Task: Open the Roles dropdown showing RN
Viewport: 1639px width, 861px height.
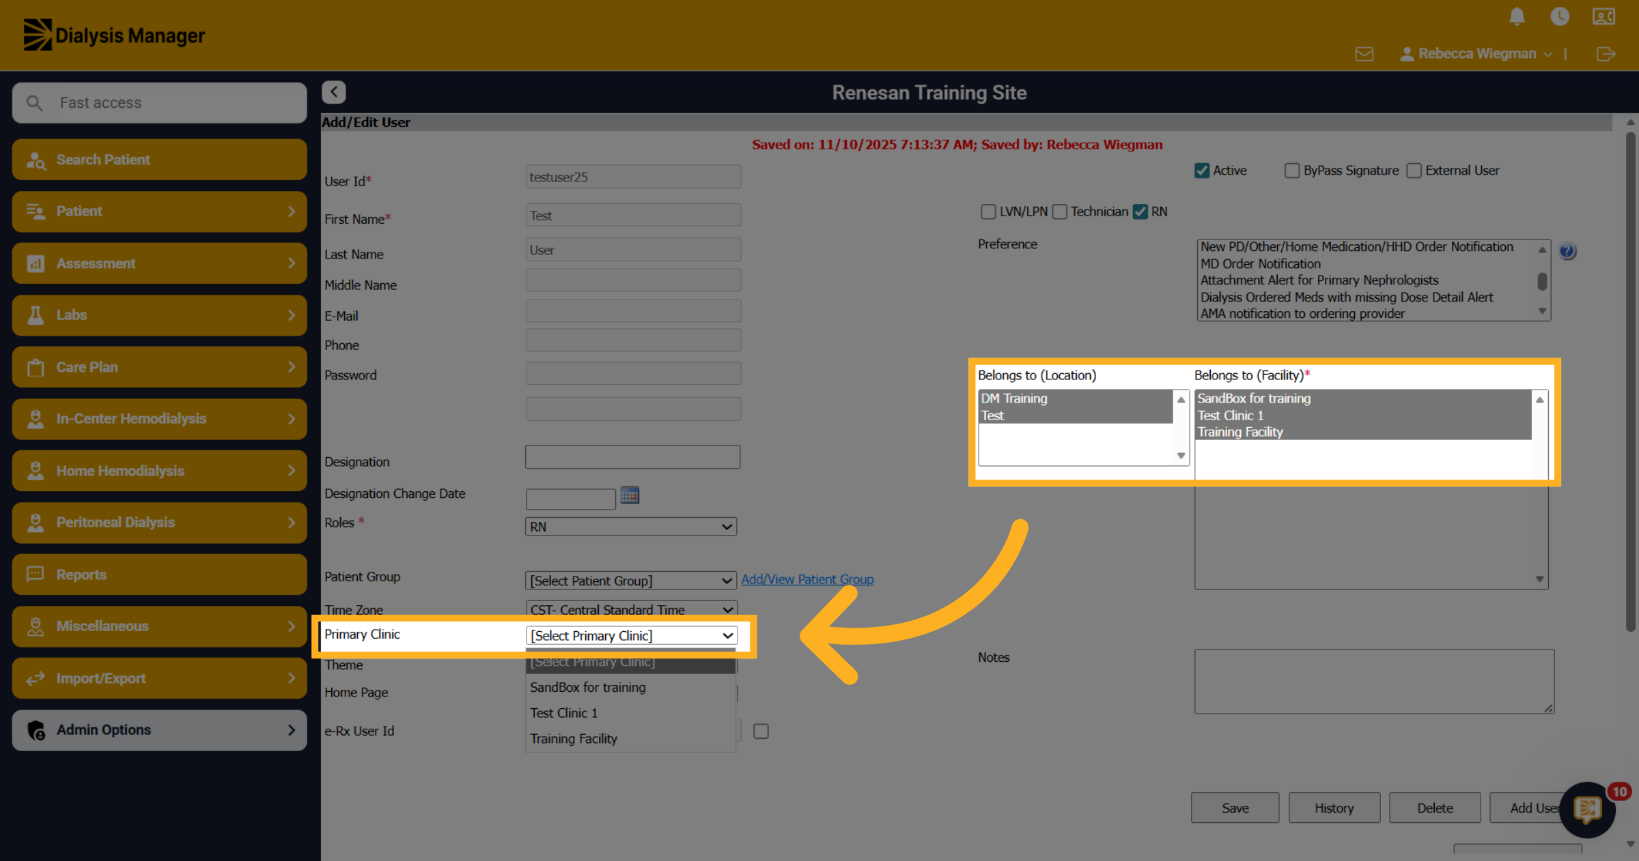Action: click(631, 527)
